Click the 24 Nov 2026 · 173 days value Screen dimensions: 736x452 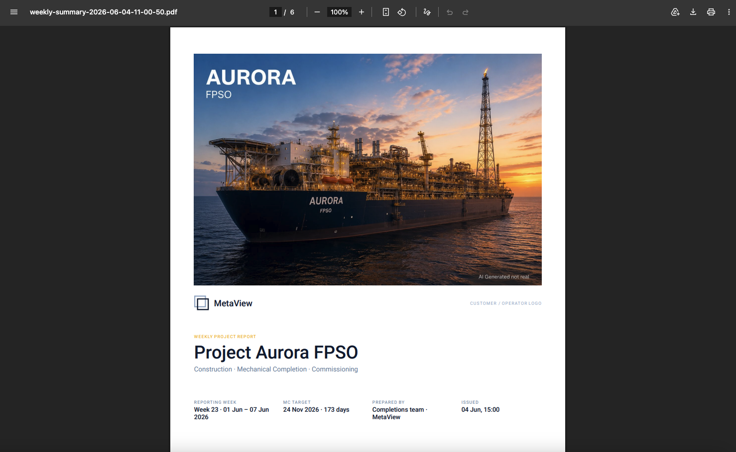[x=316, y=410]
